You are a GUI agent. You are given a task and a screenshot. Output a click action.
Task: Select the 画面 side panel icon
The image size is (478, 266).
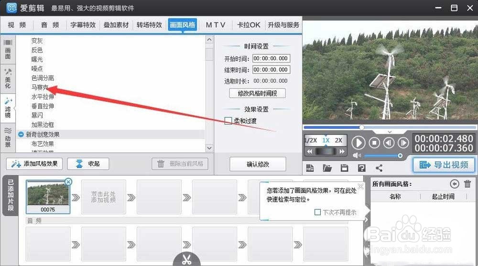(8, 49)
